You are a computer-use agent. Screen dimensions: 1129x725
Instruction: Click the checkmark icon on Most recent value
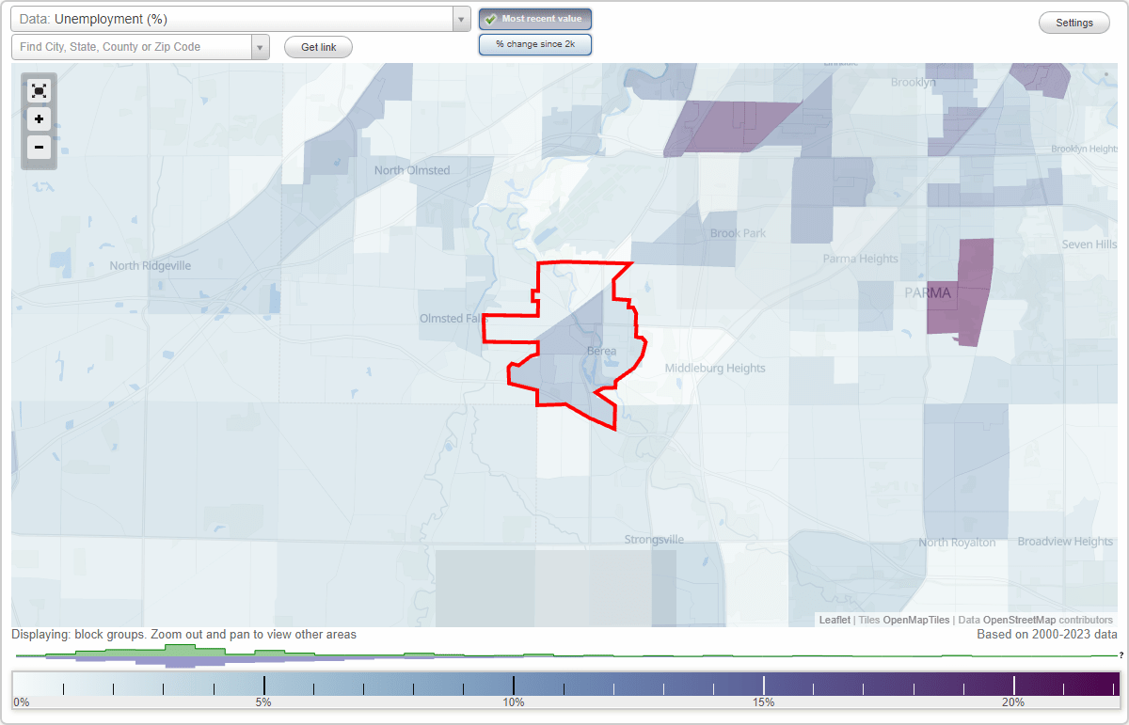(490, 18)
